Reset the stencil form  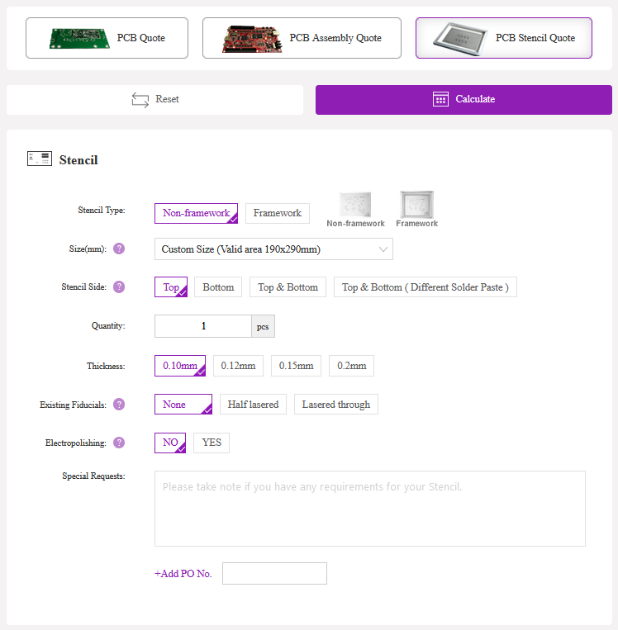(155, 99)
